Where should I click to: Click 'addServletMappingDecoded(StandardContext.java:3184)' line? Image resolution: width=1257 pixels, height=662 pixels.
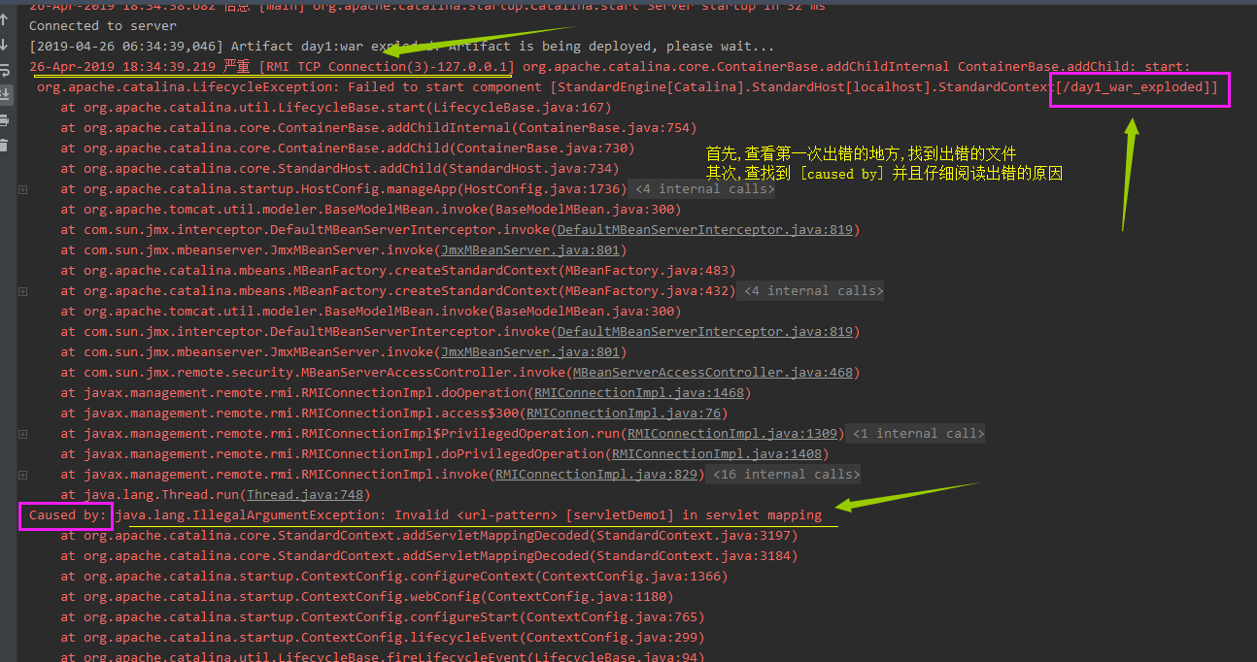coord(428,556)
